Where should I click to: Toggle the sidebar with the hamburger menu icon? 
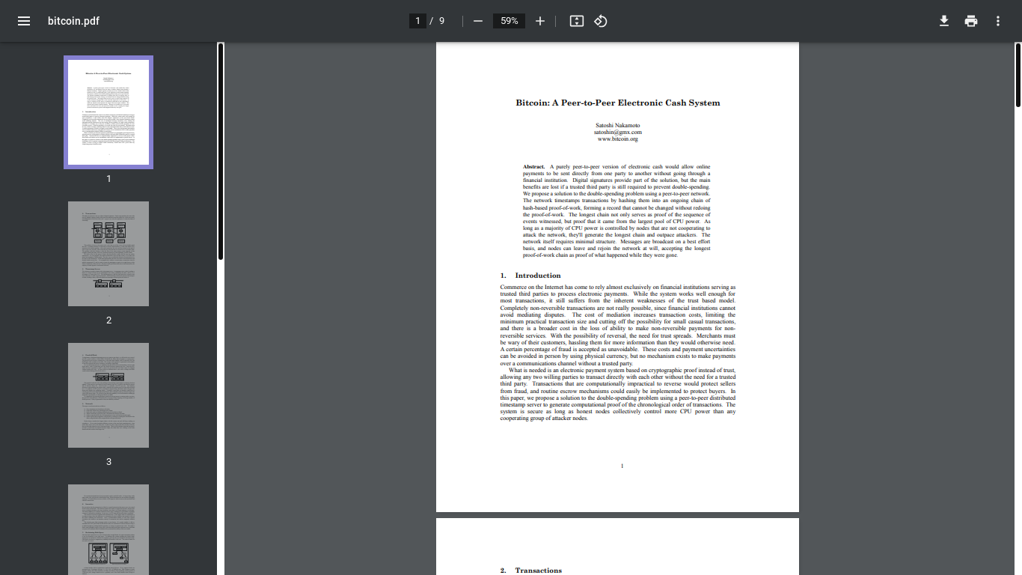24,21
